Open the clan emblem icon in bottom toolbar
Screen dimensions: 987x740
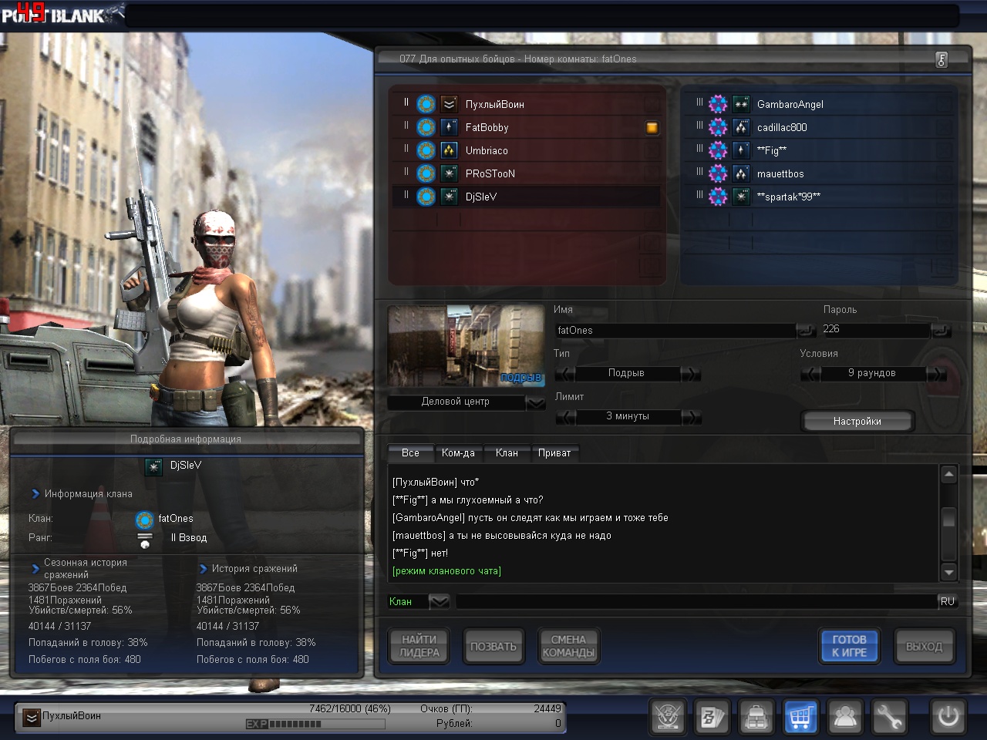pos(668,717)
